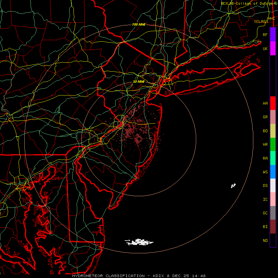The width and height of the screenshot is (278, 278).
Task: Click the blue WS legend swatch
Action: tap(273, 172)
